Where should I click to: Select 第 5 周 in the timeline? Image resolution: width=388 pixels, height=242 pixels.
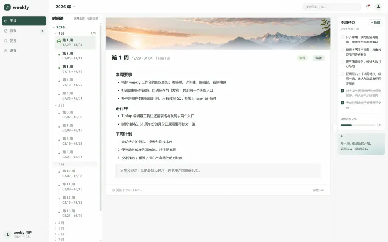point(75,96)
